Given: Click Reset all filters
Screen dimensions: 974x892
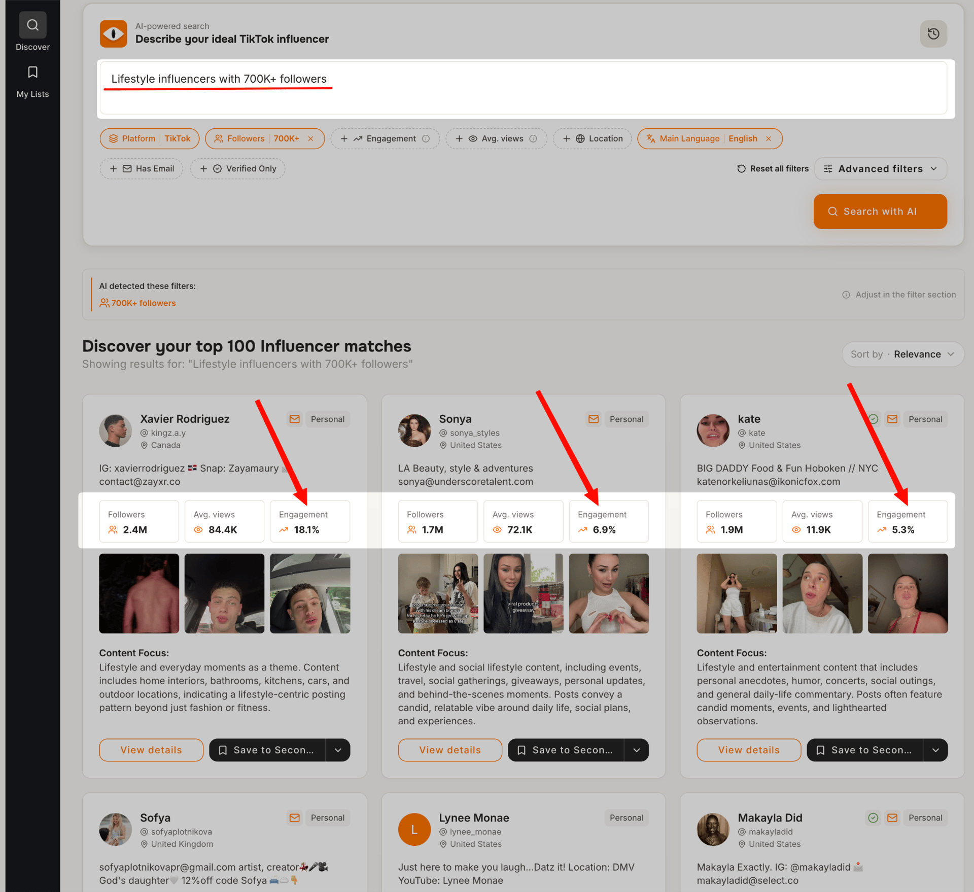Looking at the screenshot, I should pyautogui.click(x=773, y=168).
